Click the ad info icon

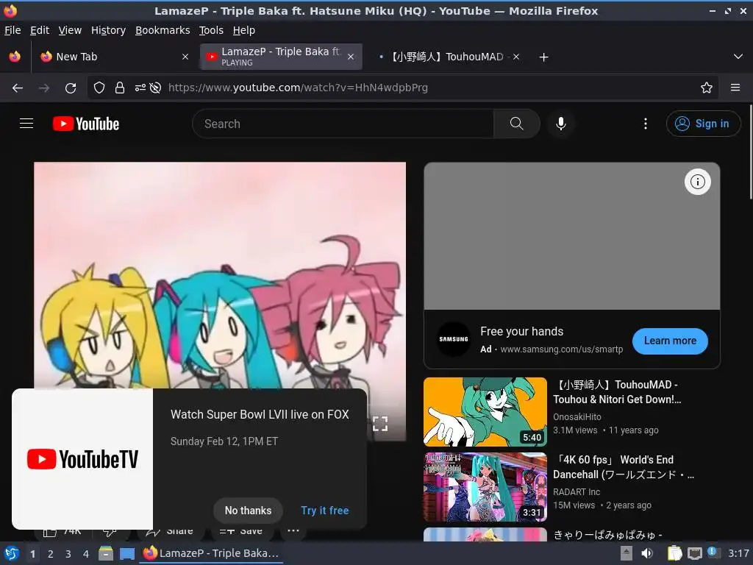(x=697, y=182)
